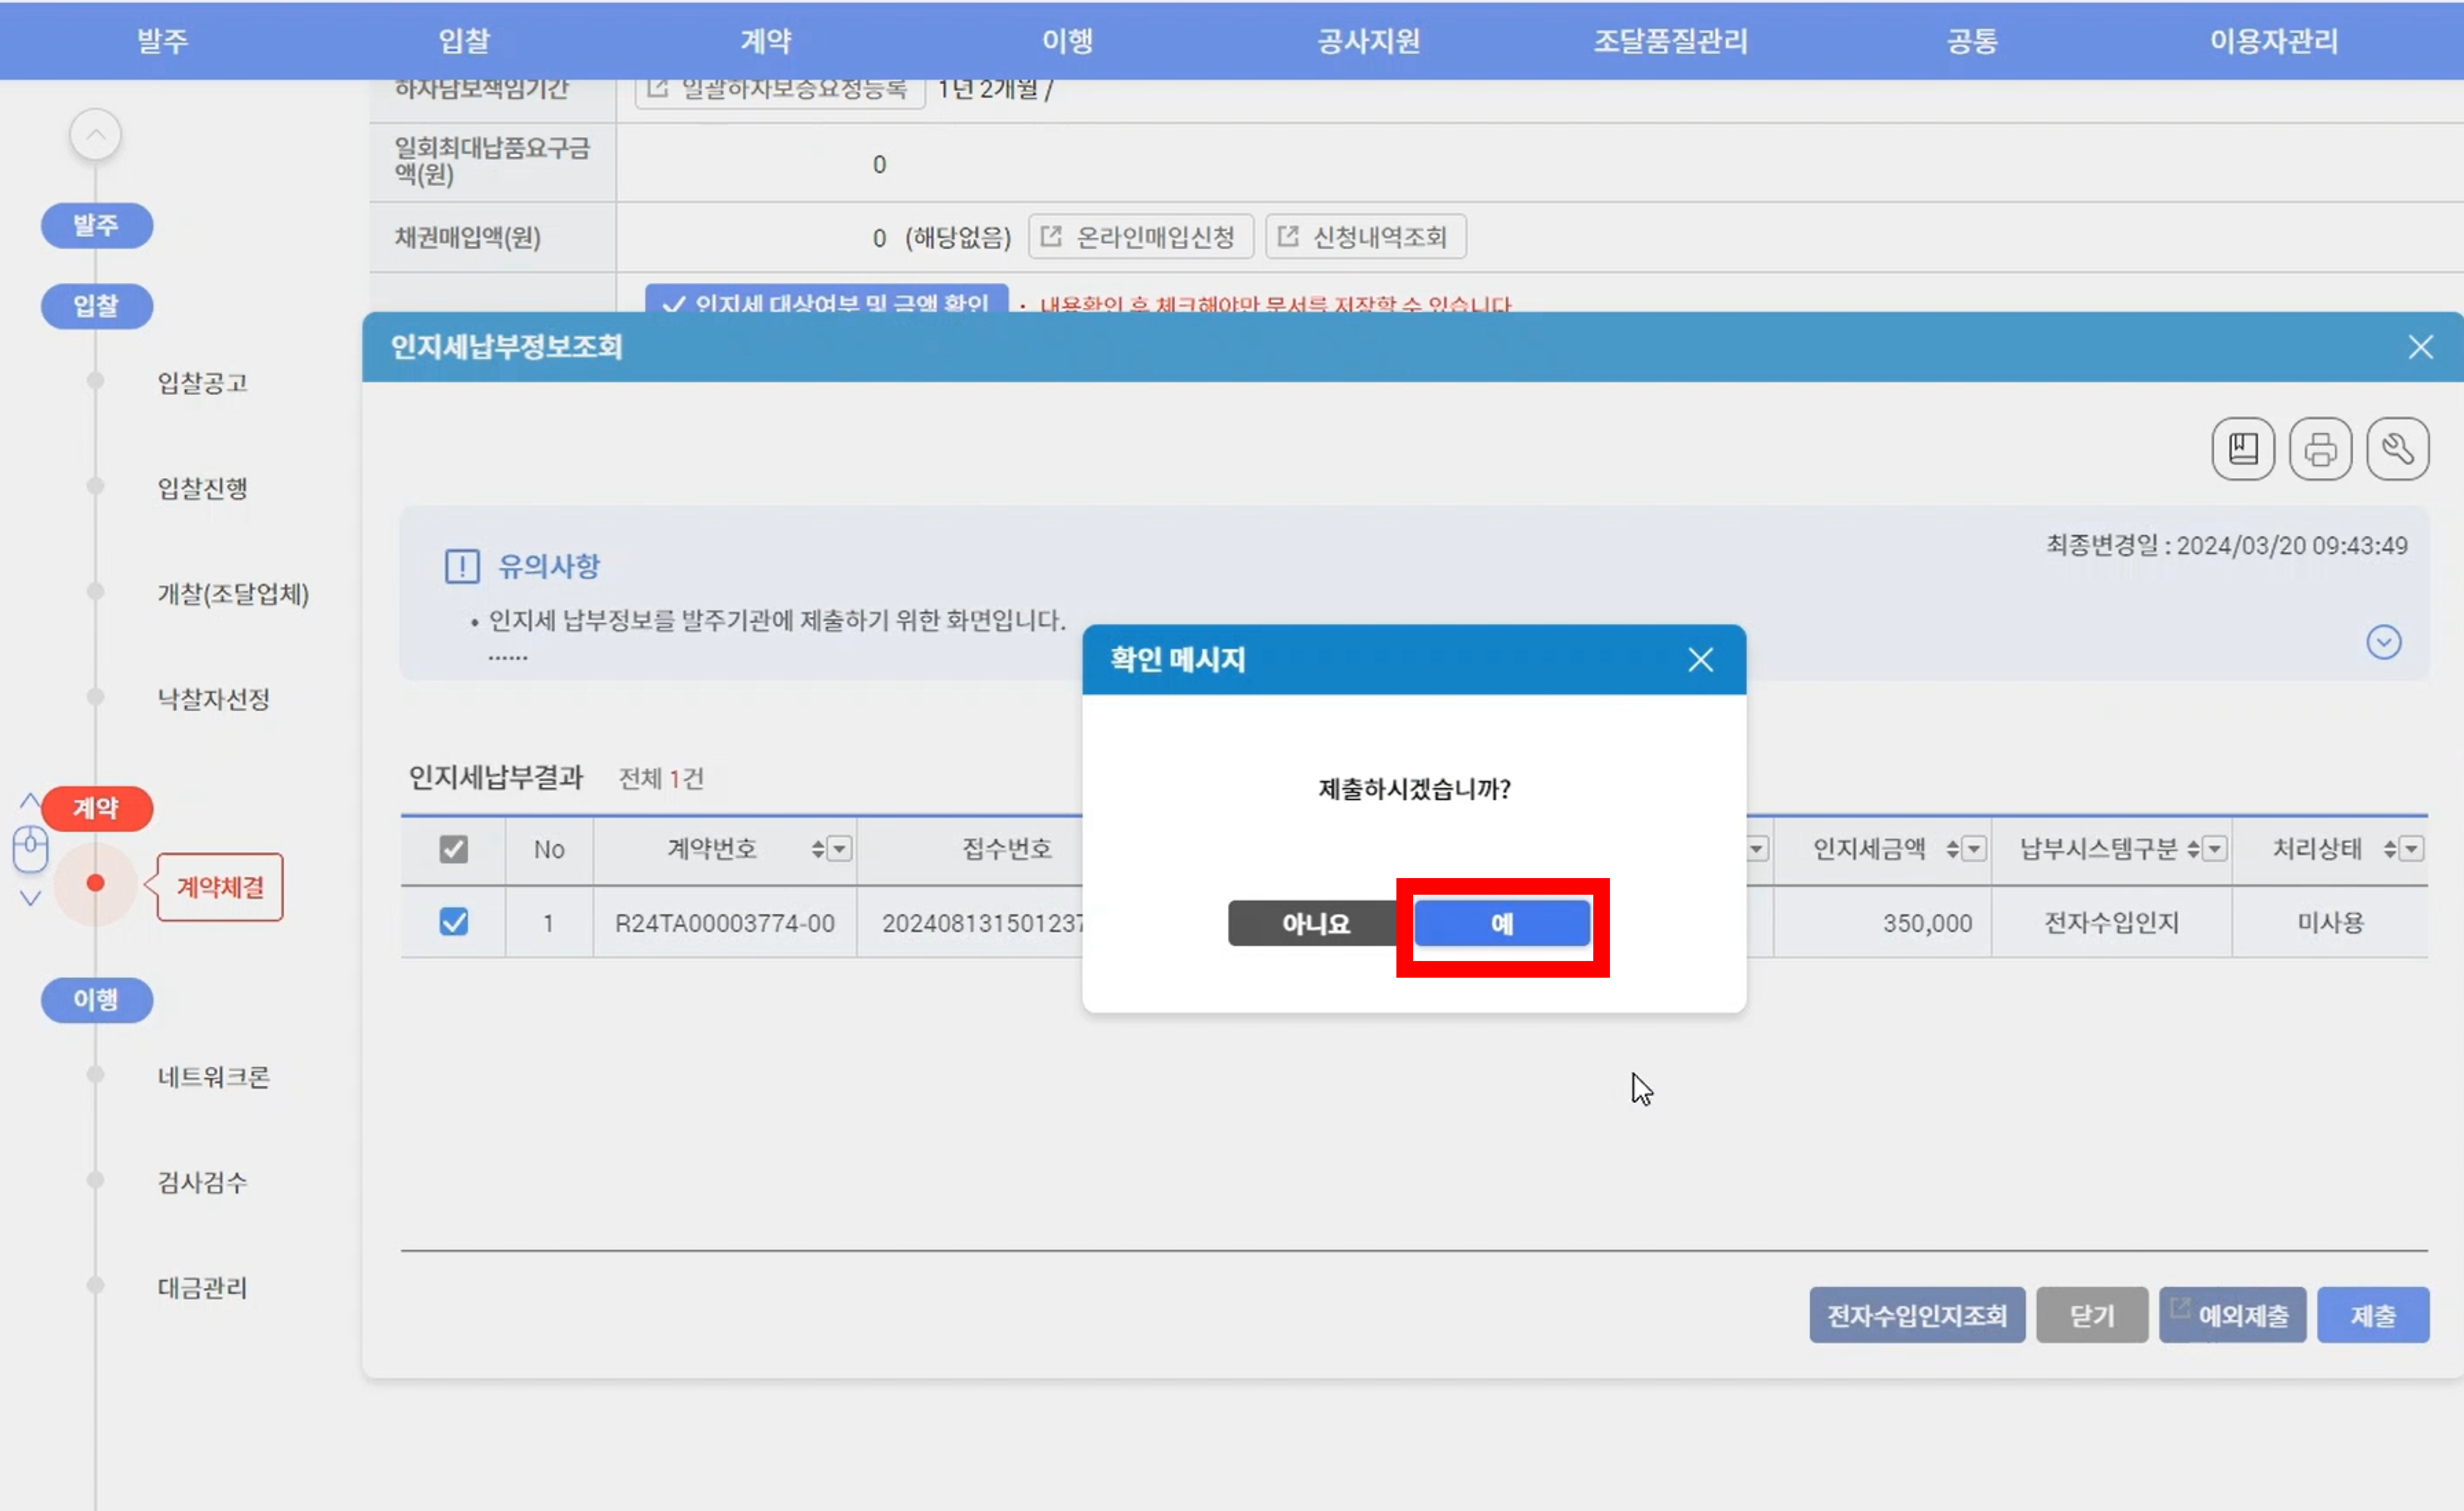2464x1511 pixels.
Task: Go to 입찰공고 in sidebar
Action: point(202,382)
